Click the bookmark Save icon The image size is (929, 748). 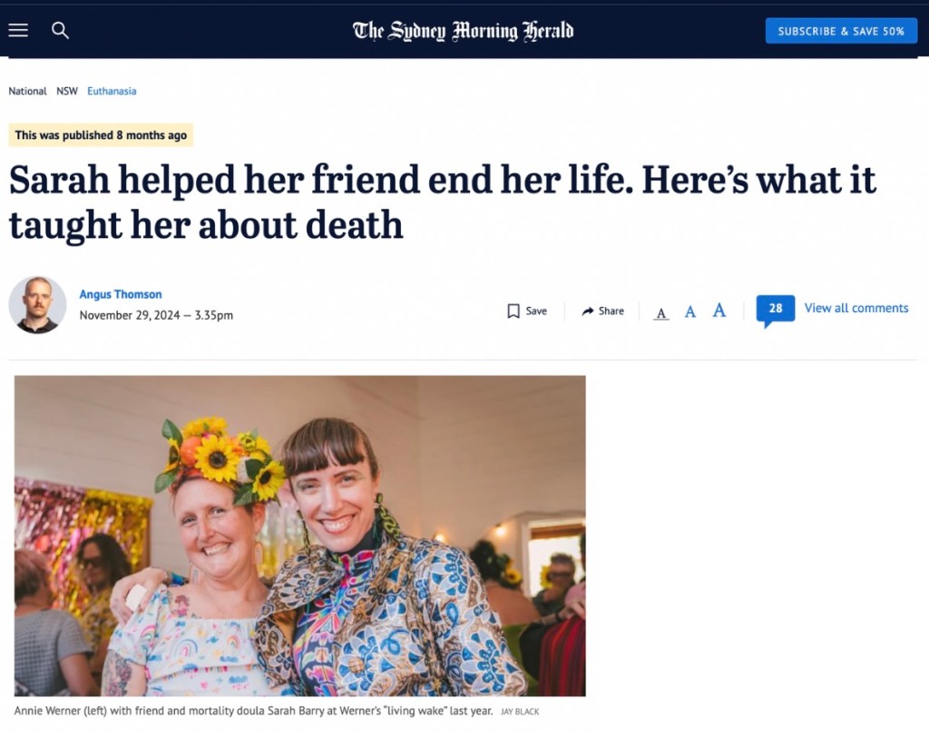point(513,311)
